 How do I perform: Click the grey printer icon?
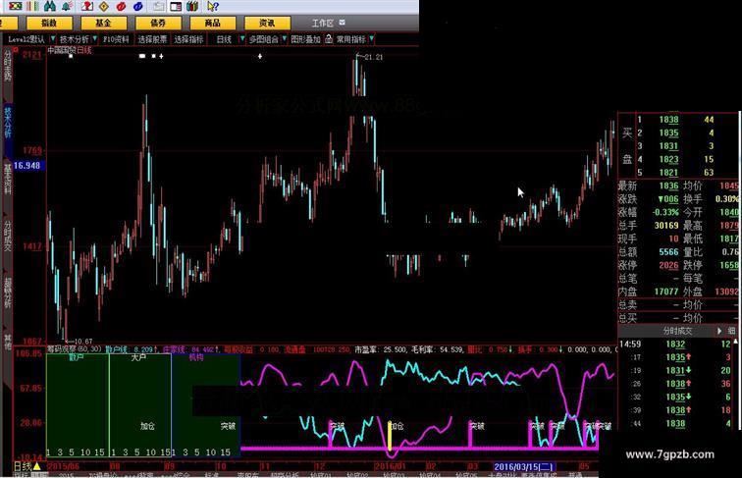click(x=159, y=6)
